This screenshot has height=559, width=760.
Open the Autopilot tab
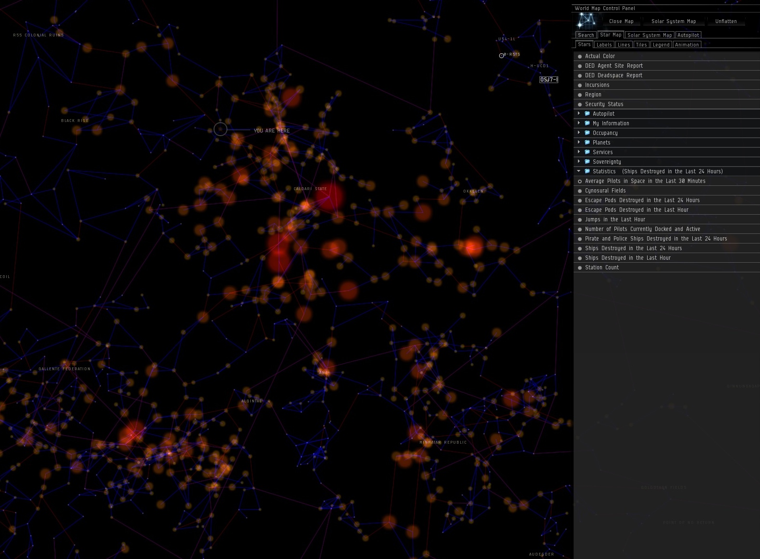coord(688,35)
